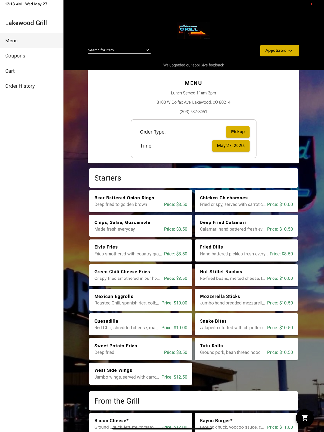324x432 pixels.
Task: Select Menu in the sidebar
Action: pos(31,40)
